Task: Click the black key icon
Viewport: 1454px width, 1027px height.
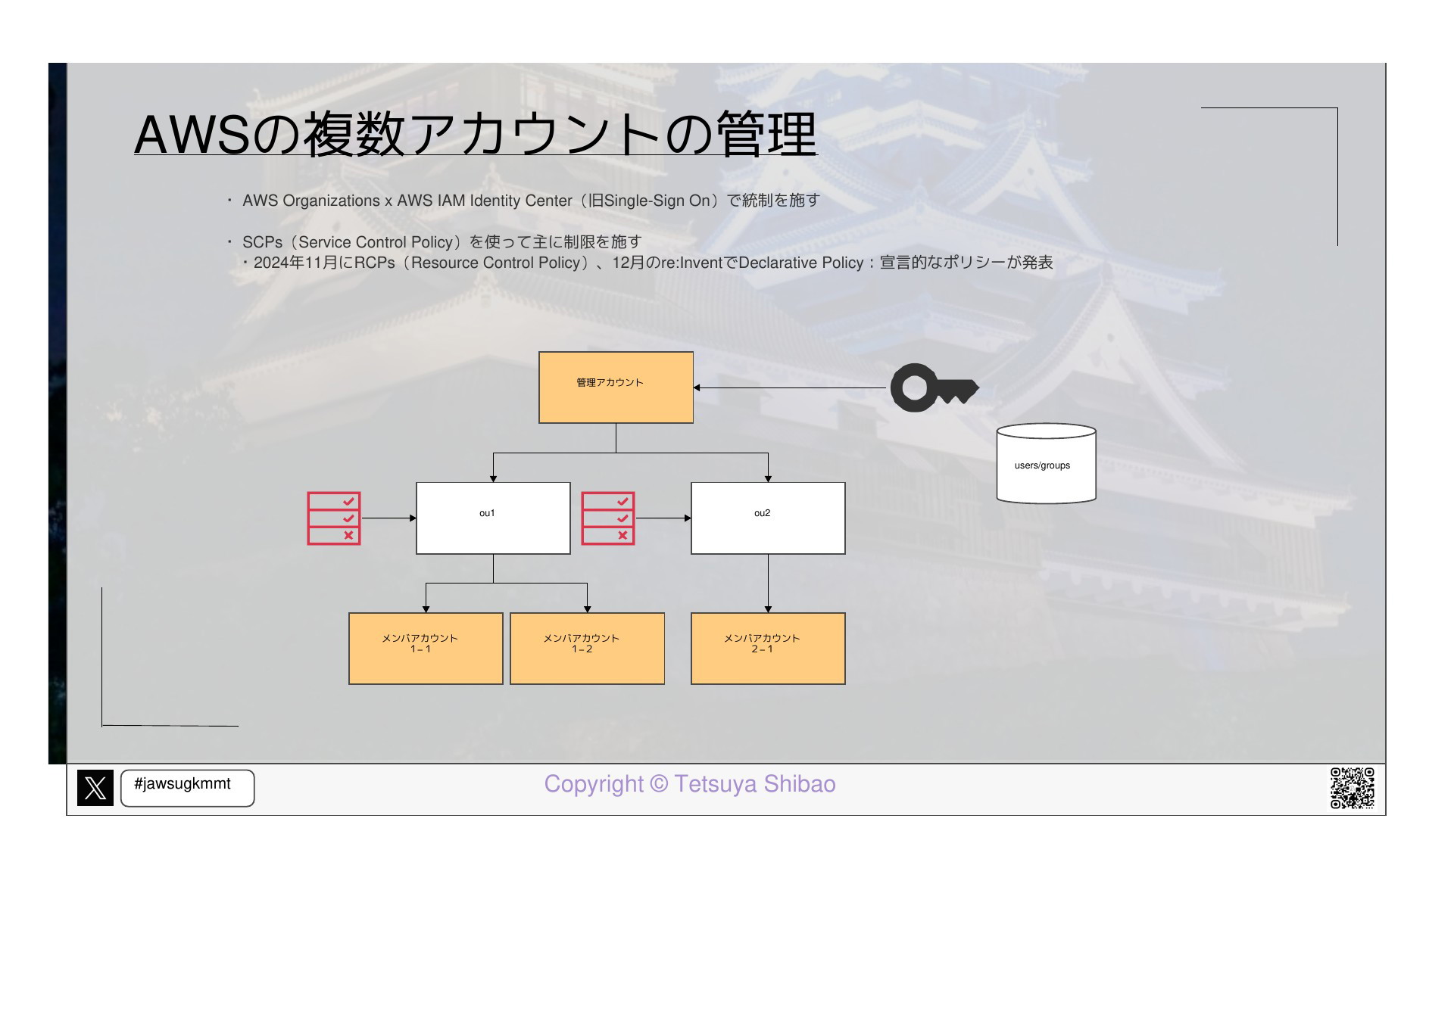Action: pyautogui.click(x=934, y=387)
